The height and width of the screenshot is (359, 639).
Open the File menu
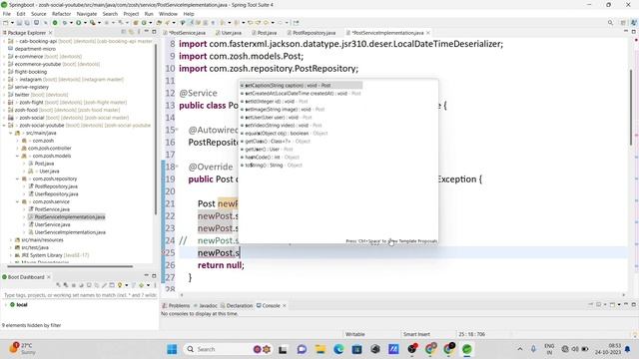(7, 14)
